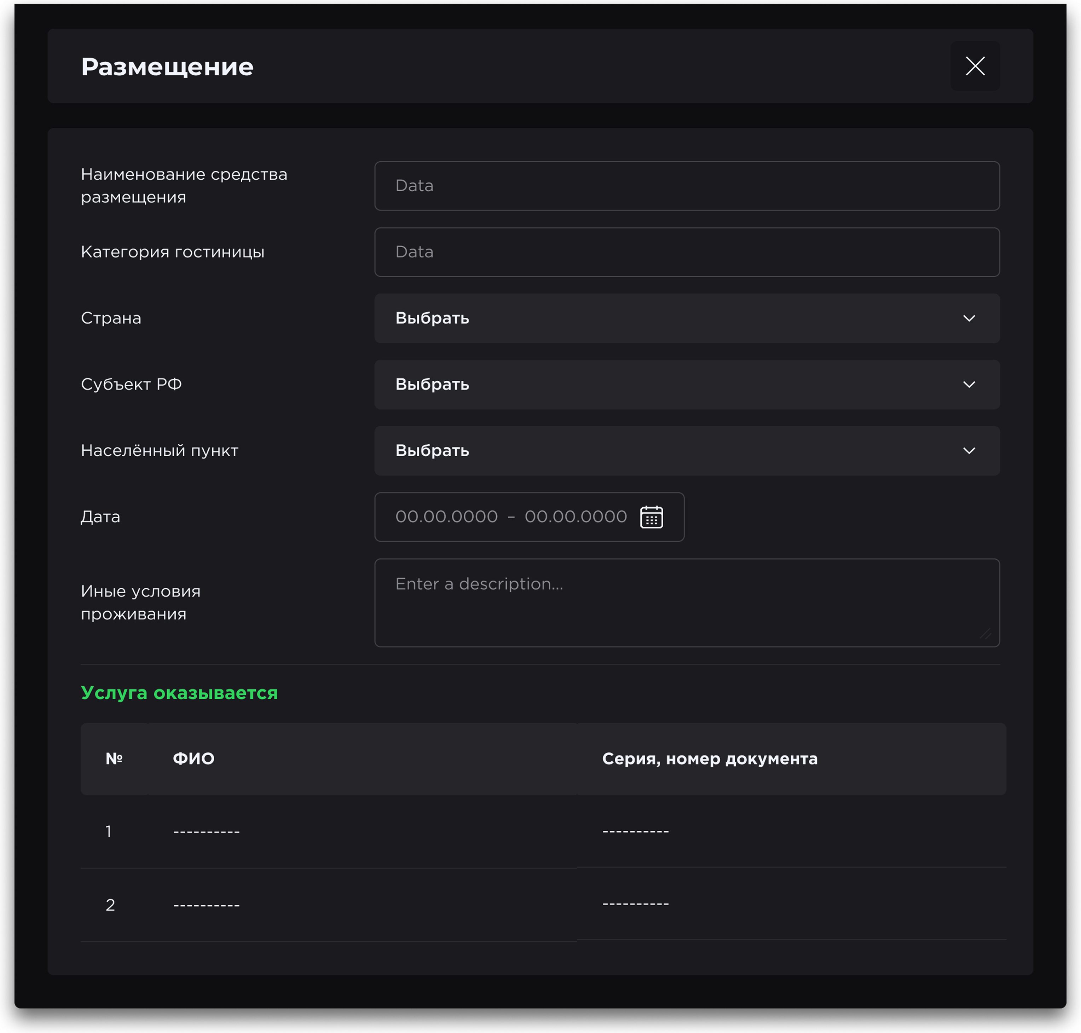Select document number cell in row 2

coord(636,904)
